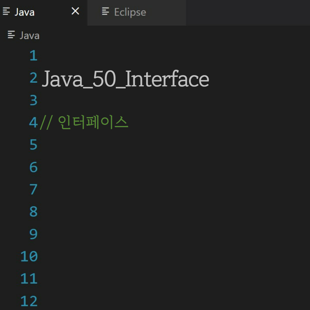Click line number 1 in the gutter
The width and height of the screenshot is (310, 310).
coord(34,55)
